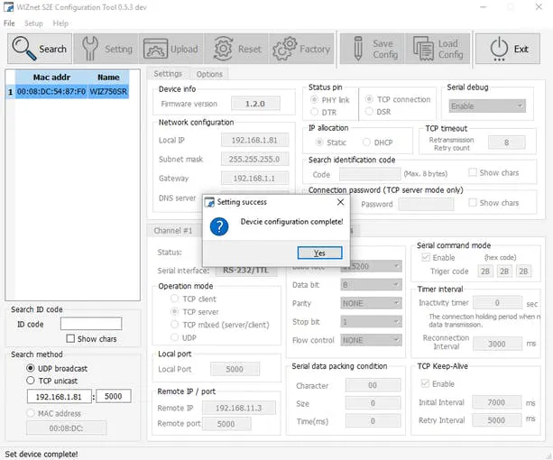Click Yes in the Setting success dialog
Screen dimensions: 553x460
click(319, 253)
